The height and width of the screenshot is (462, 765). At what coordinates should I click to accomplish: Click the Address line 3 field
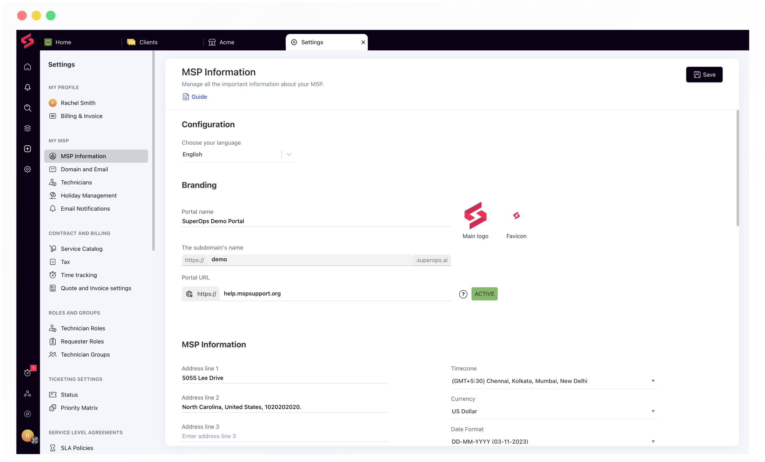click(285, 436)
